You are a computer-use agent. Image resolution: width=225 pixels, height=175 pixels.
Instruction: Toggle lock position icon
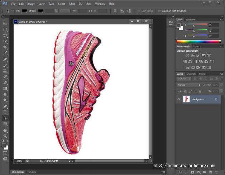[x=195, y=91]
